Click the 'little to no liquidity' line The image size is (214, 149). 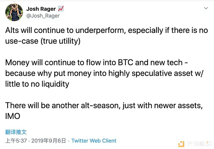[x=37, y=84]
